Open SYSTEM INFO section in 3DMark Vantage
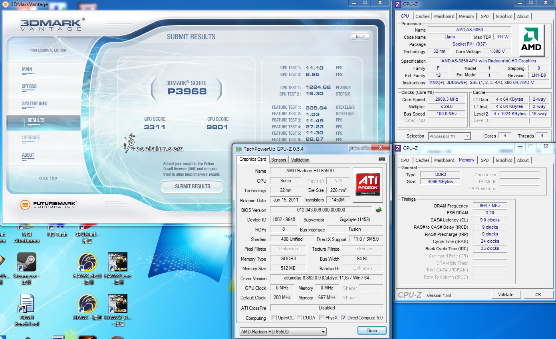556x339 pixels. coord(43,106)
